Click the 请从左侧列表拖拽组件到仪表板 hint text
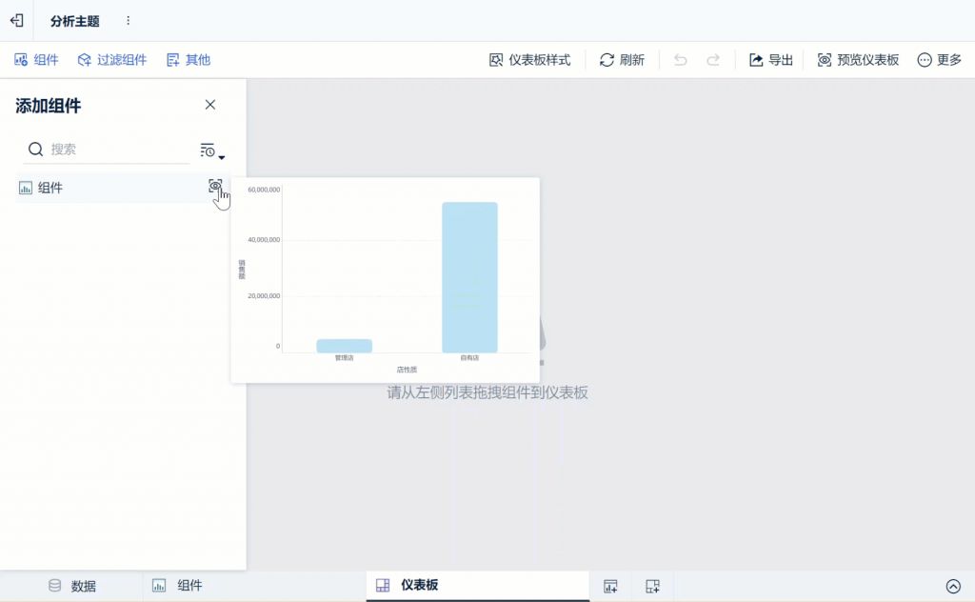Image resolution: width=975 pixels, height=602 pixels. 487,392
